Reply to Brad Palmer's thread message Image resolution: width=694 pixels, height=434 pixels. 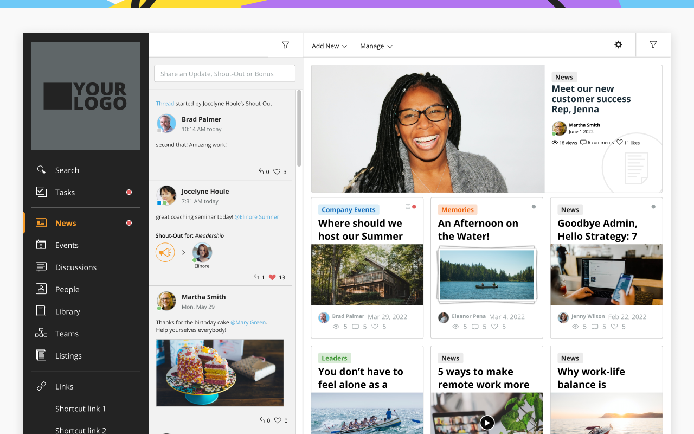coord(261,171)
